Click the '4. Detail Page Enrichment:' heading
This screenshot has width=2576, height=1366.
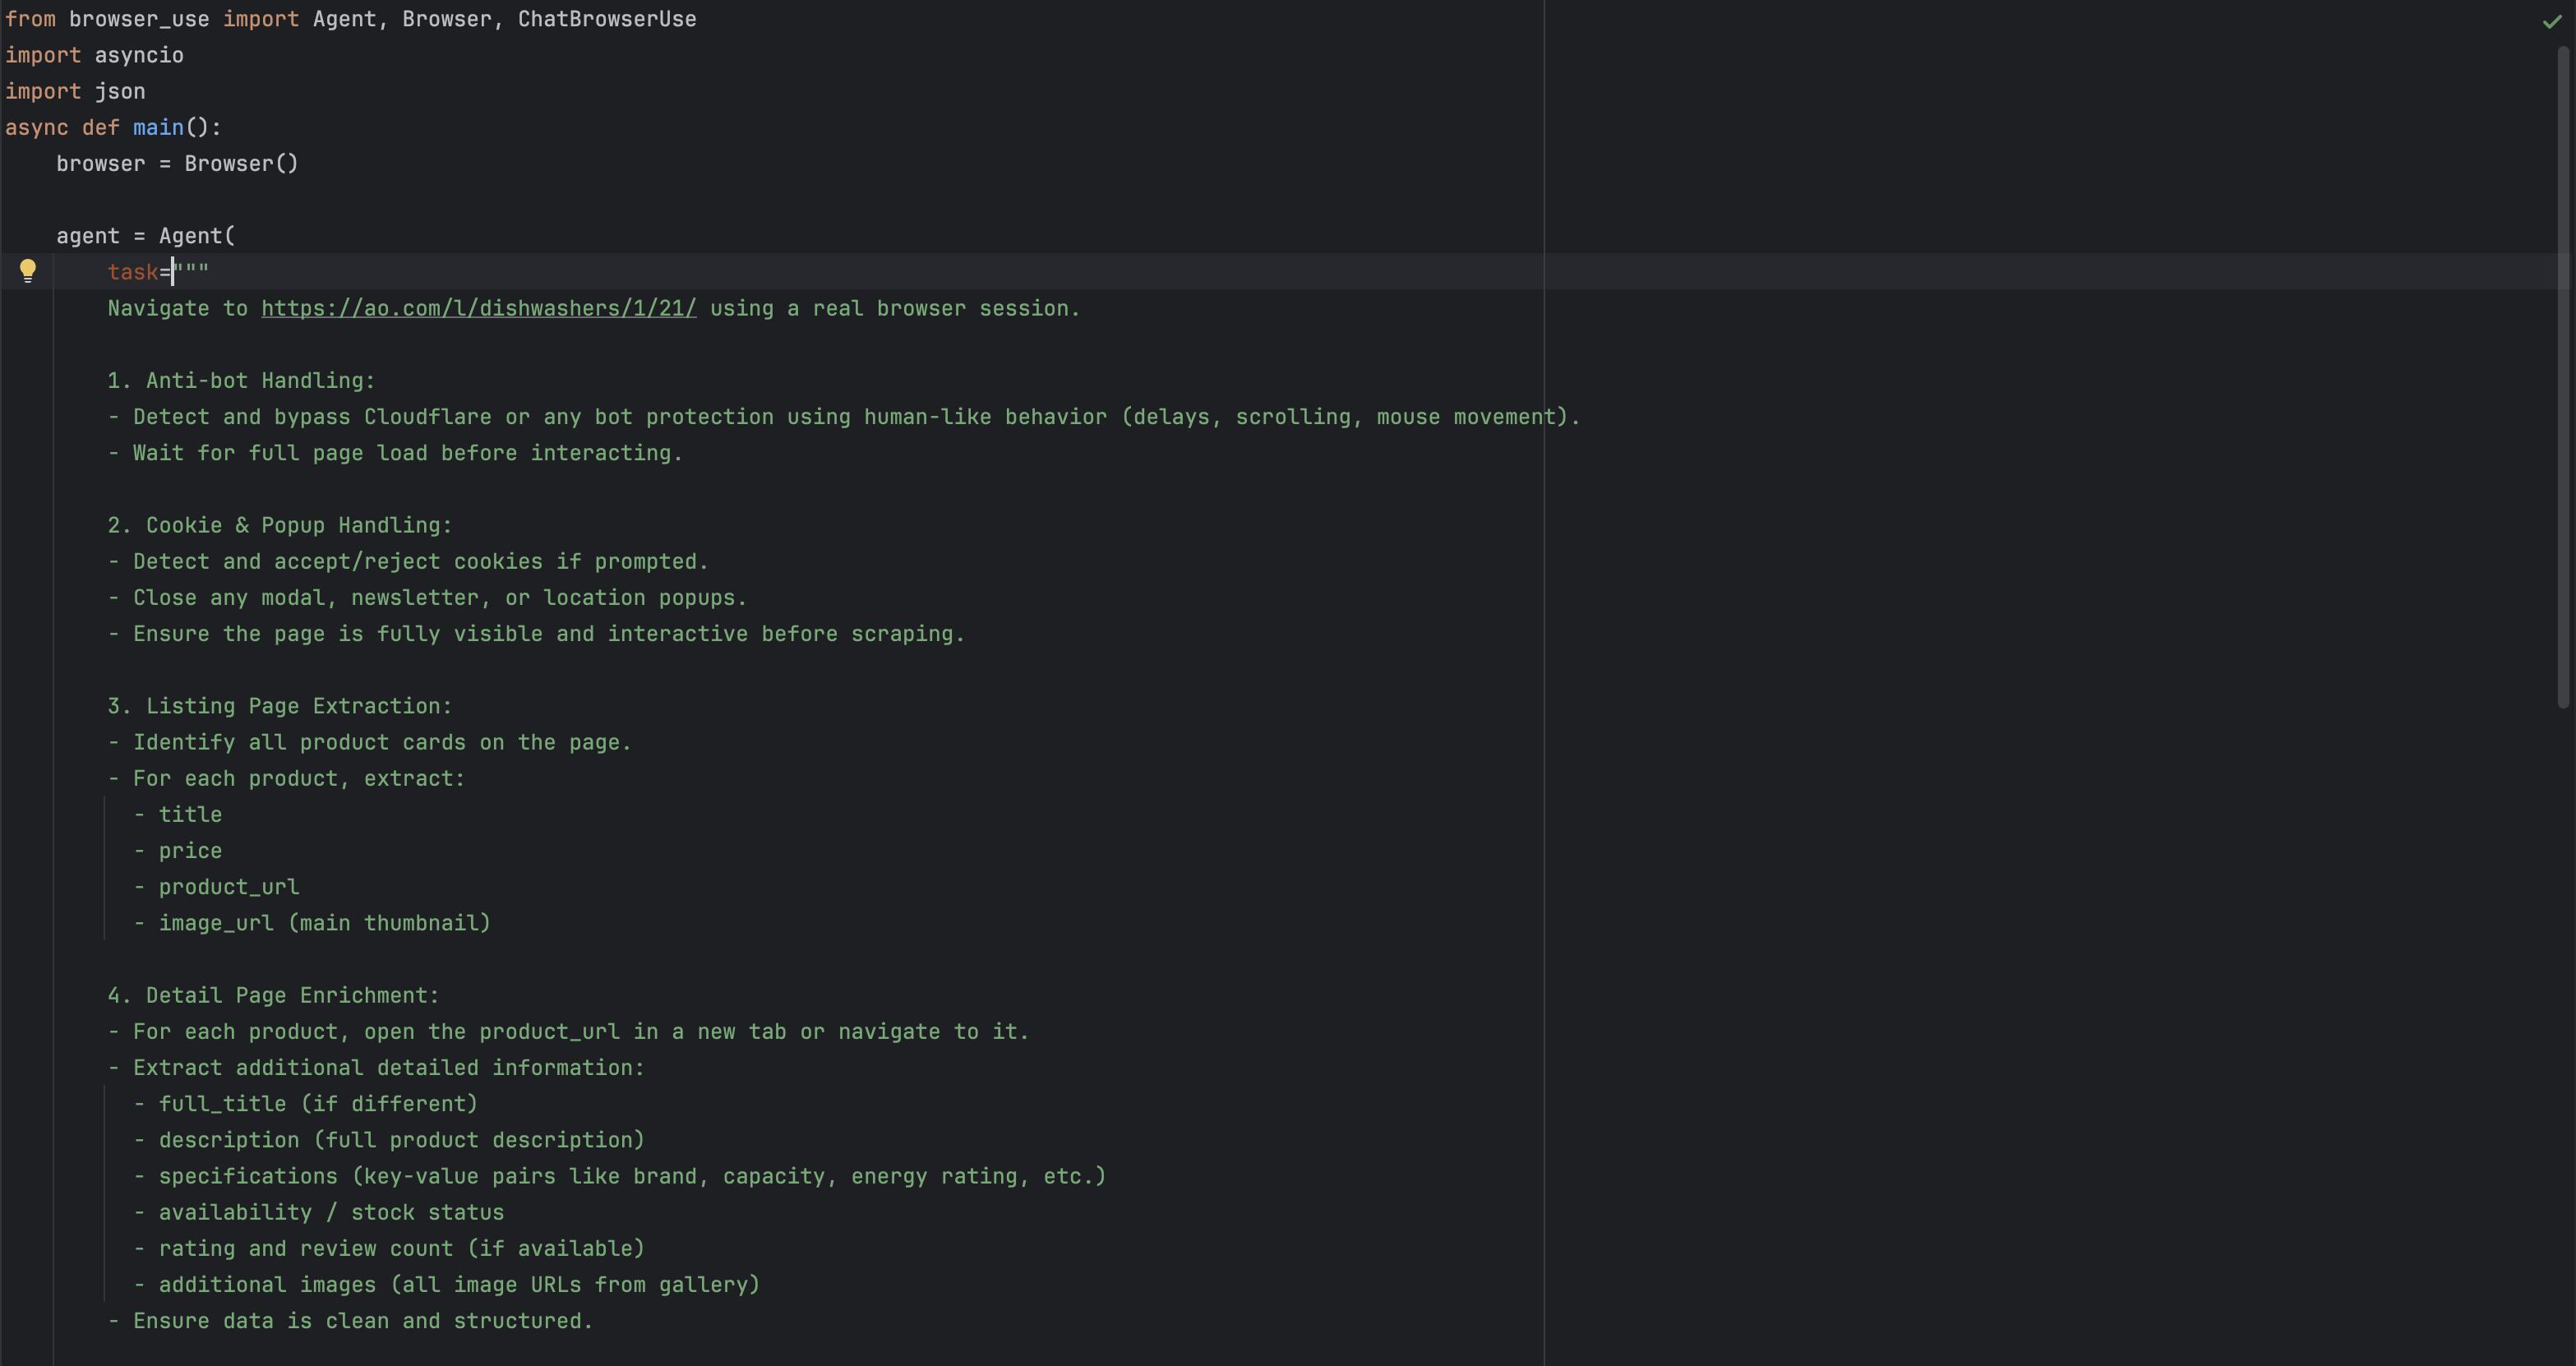coord(273,995)
